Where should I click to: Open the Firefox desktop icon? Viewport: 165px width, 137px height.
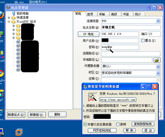pyautogui.click(x=2, y=15)
